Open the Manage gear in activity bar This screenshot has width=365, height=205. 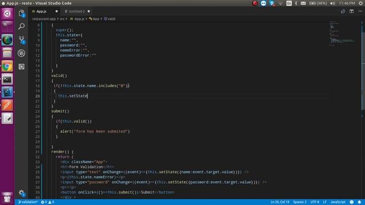click(x=22, y=192)
